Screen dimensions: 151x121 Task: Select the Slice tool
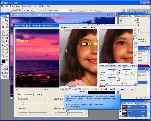7,27
